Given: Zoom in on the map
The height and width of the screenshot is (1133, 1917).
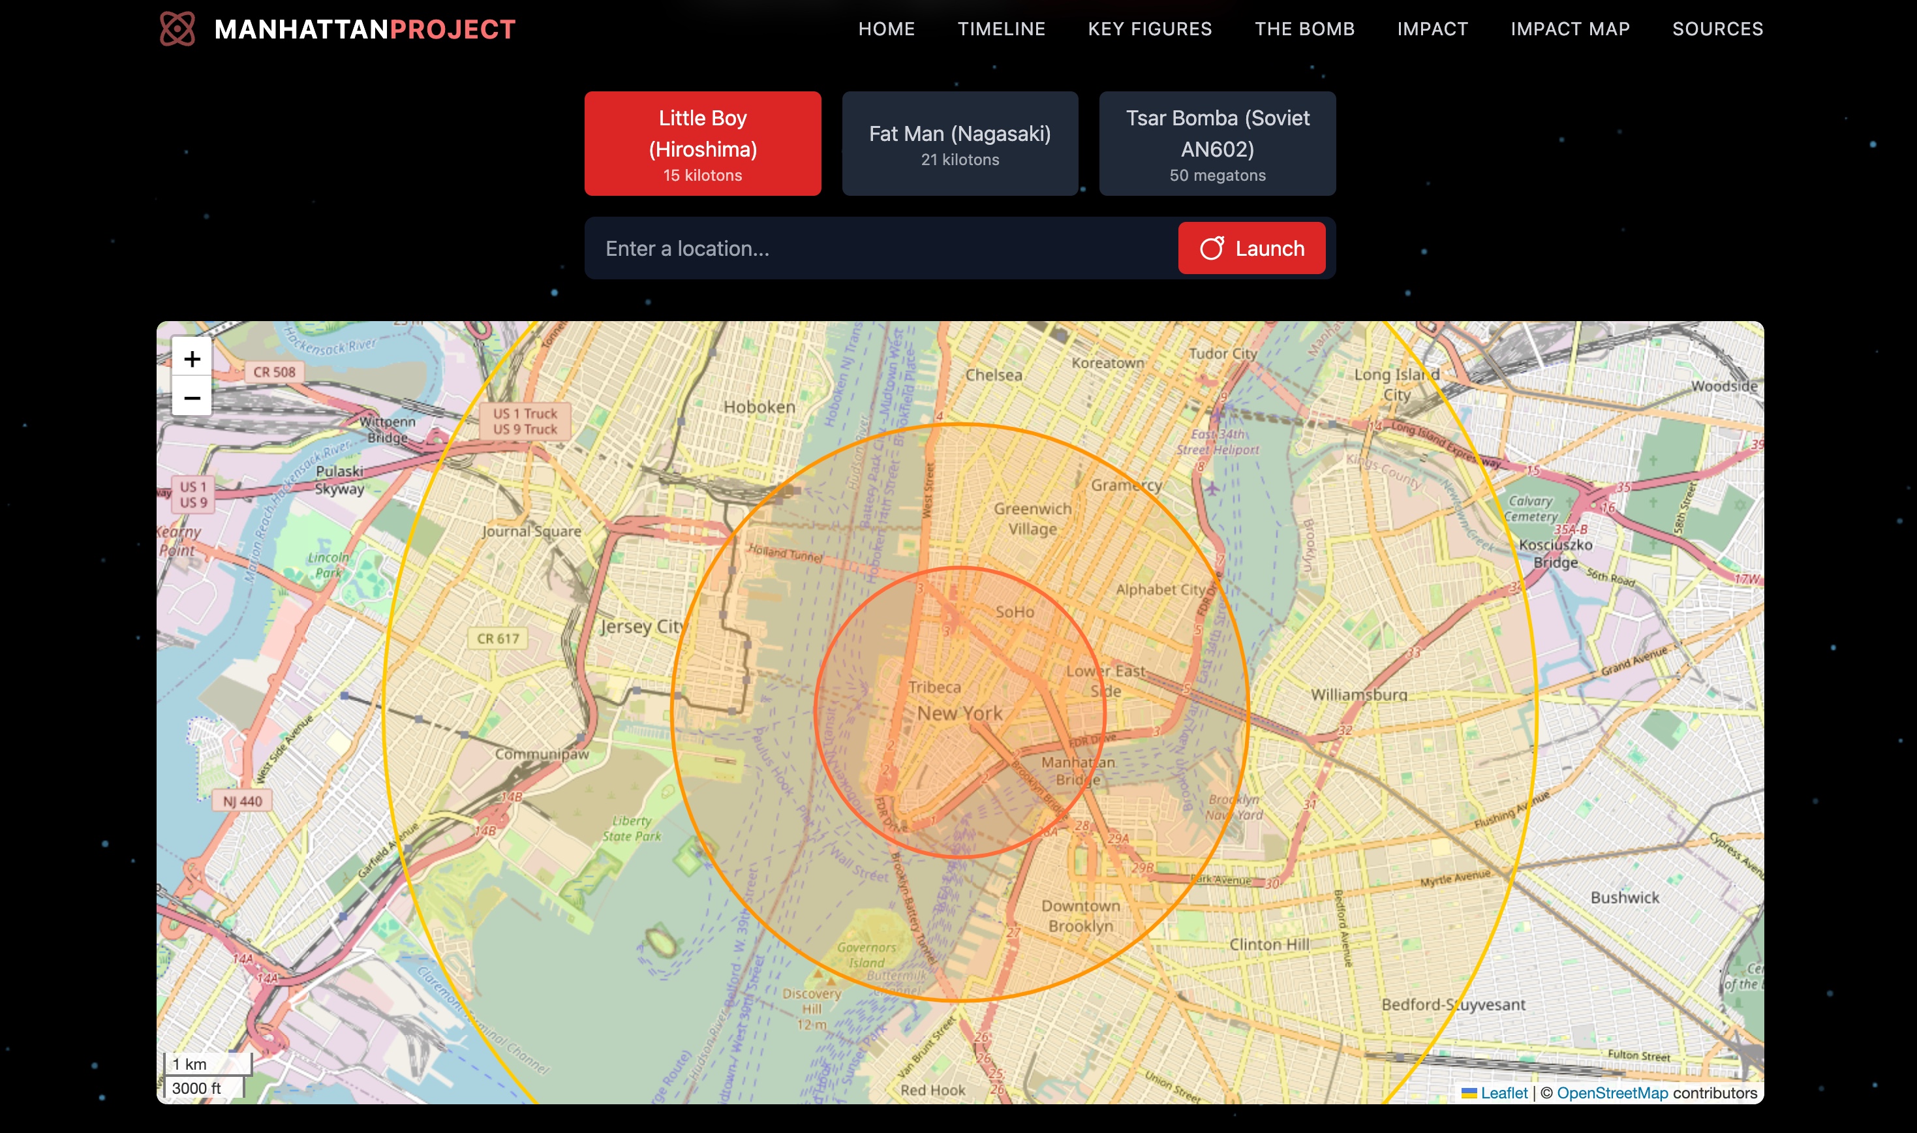Looking at the screenshot, I should (192, 358).
